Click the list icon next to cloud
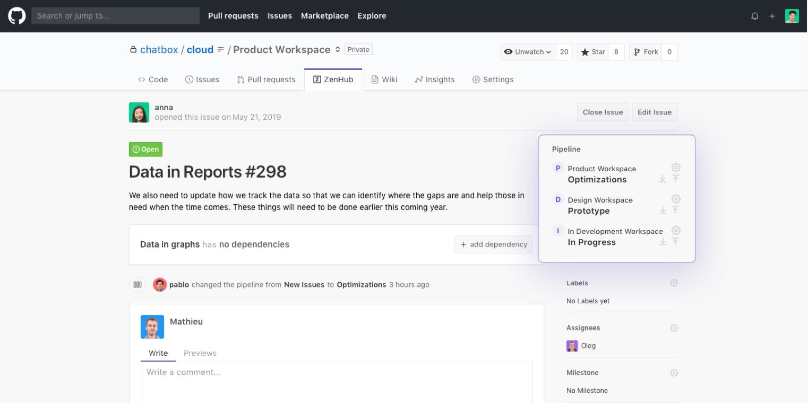Viewport: 808px width, 403px height. pos(221,49)
